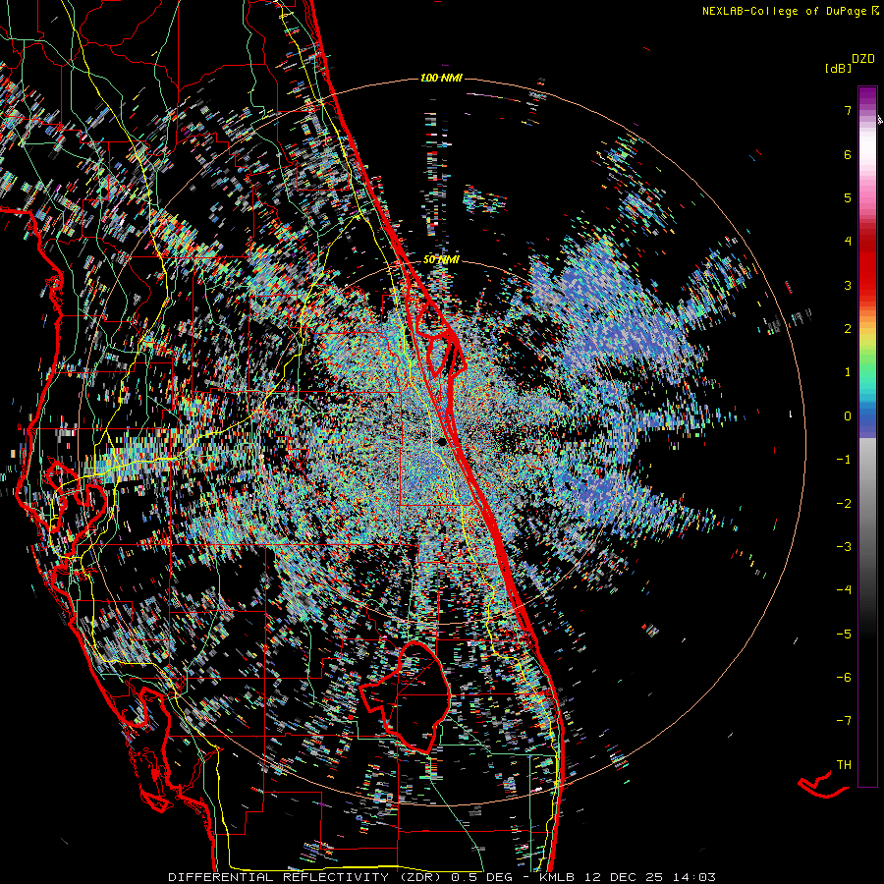Click the 0.5 DEG elevation text
The width and height of the screenshot is (884, 884).
point(481,877)
